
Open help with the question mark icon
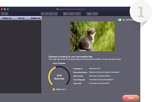[x=78, y=14]
